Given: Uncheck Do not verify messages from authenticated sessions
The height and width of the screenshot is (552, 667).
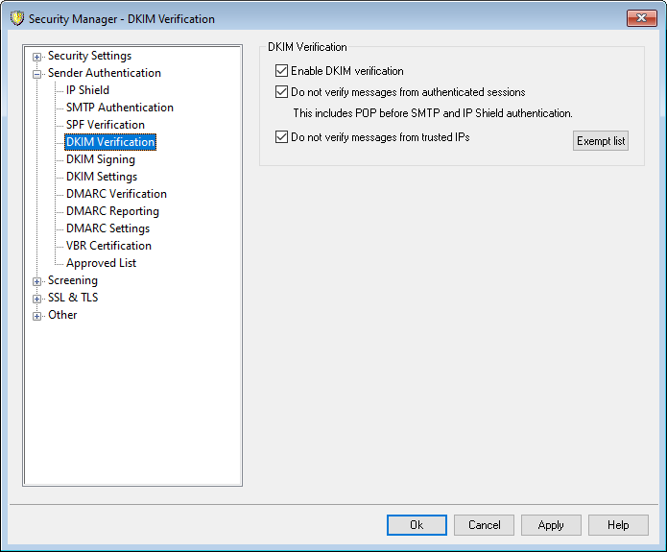Looking at the screenshot, I should 281,93.
